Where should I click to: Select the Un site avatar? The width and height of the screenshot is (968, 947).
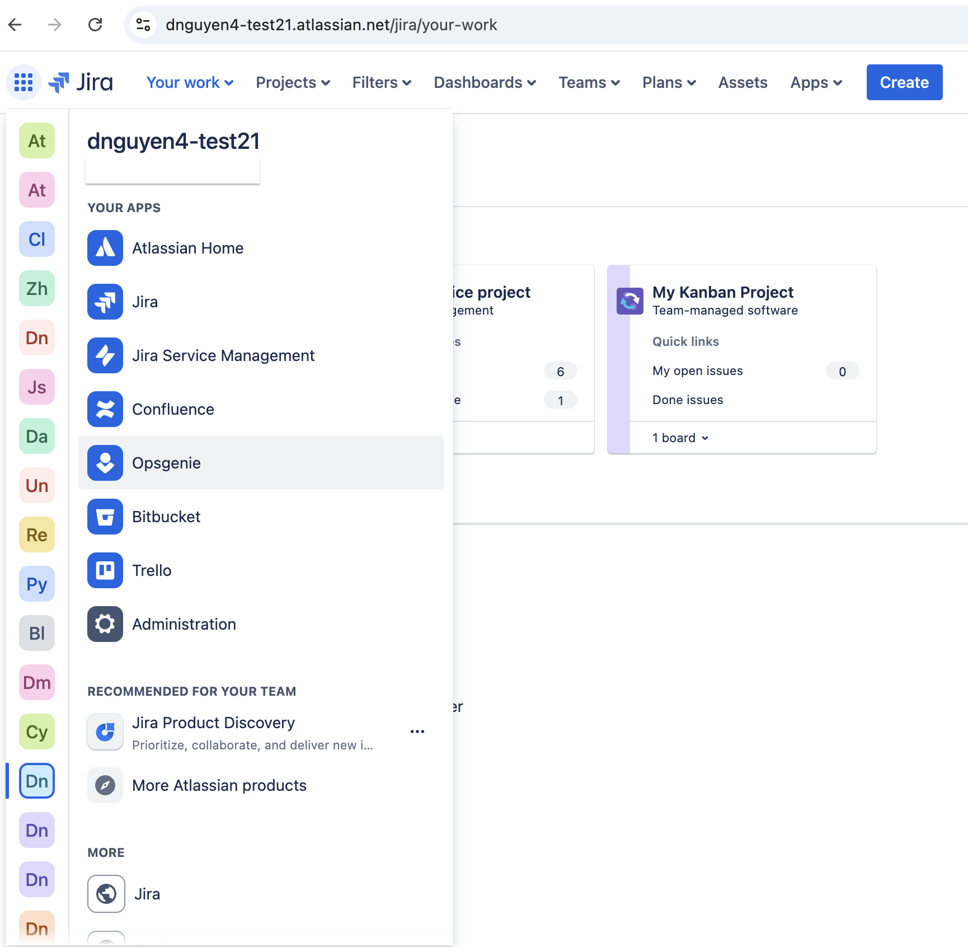point(37,486)
